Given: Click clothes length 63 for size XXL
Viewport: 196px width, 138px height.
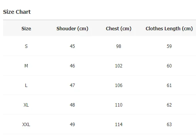Looking at the screenshot, I should tap(169, 125).
